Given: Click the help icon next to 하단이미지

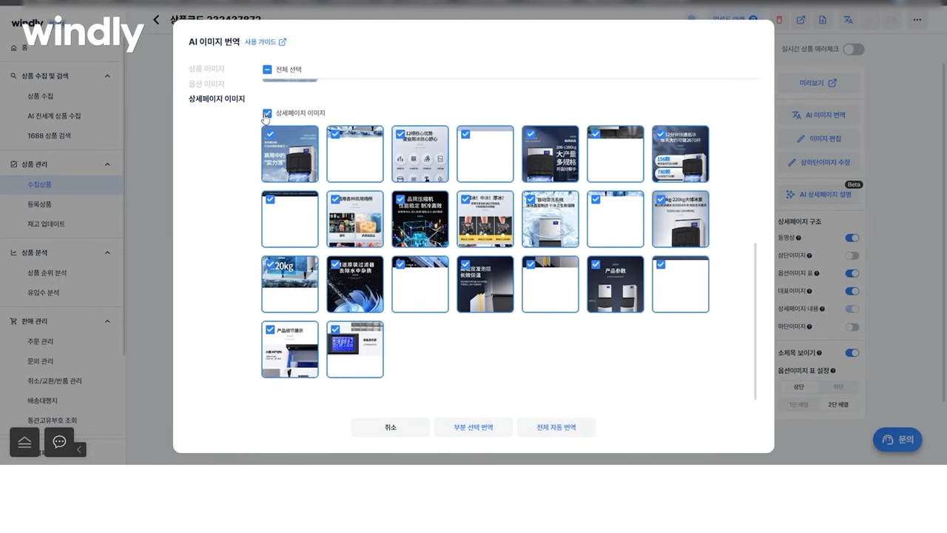Looking at the screenshot, I should pyautogui.click(x=809, y=326).
